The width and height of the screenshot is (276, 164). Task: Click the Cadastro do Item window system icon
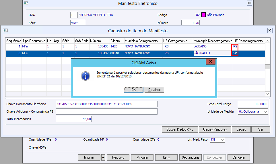click(x=5, y=31)
